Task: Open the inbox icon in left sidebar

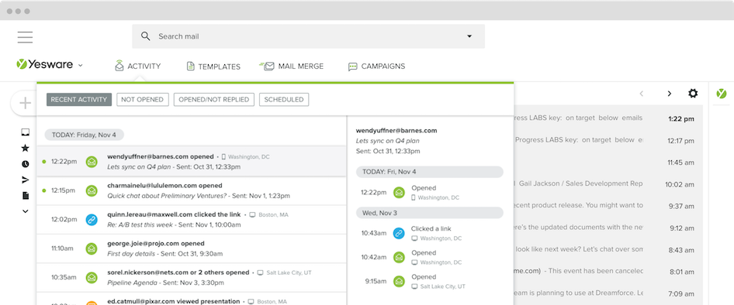Action: point(26,132)
